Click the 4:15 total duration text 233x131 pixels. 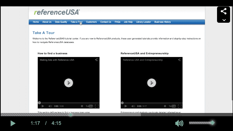click(x=56, y=123)
